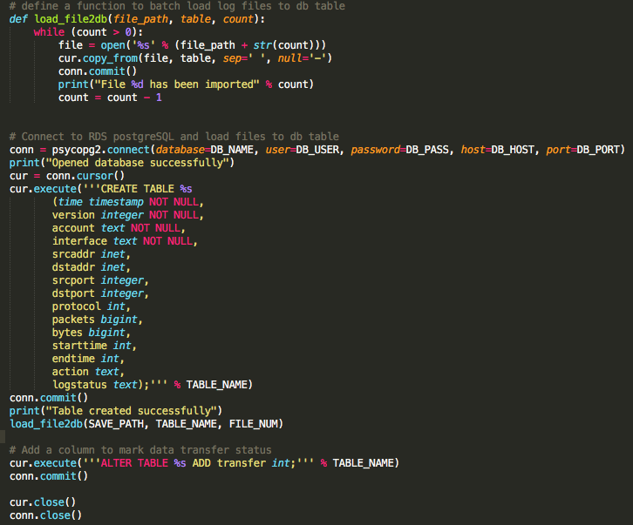Click the "action text" line
The height and width of the screenshot is (525, 633).
coord(88,372)
